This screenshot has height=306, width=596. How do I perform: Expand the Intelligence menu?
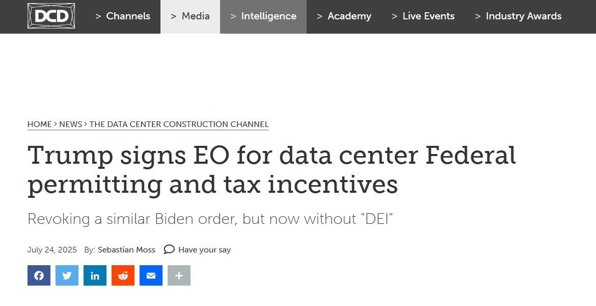click(263, 16)
